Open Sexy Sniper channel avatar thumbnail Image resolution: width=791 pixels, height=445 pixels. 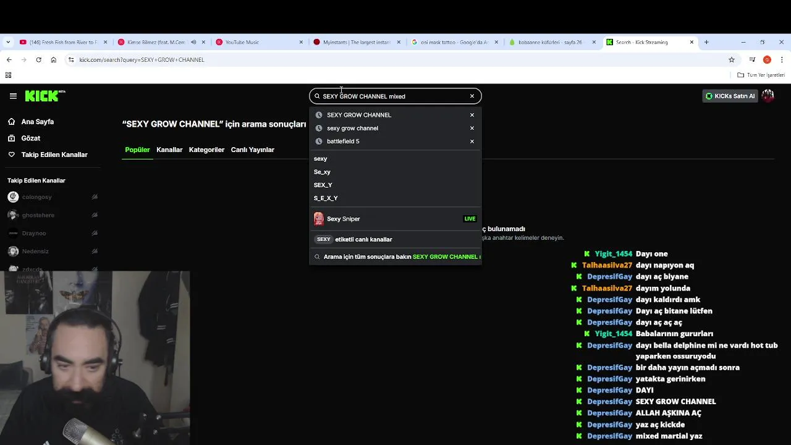pyautogui.click(x=319, y=219)
